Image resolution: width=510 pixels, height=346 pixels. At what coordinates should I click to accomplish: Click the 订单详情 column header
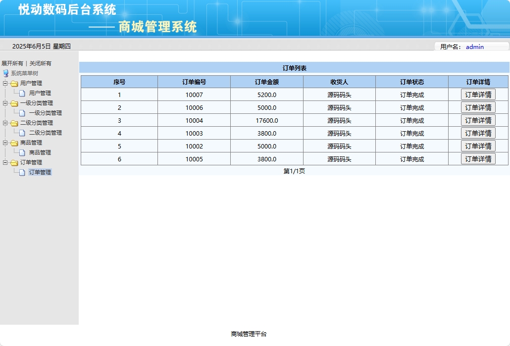478,82
